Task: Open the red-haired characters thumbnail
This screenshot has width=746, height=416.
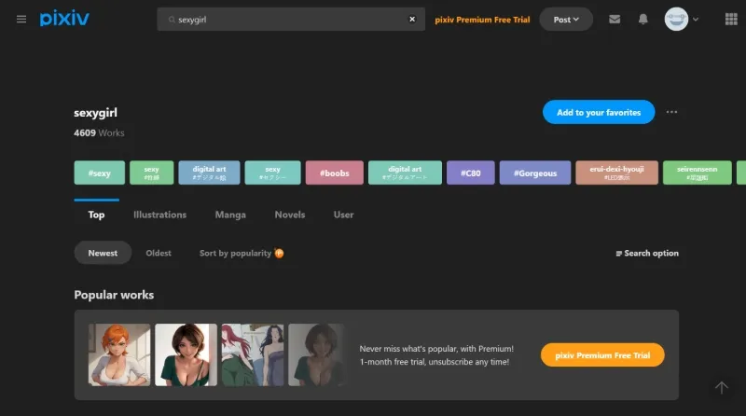Action: [253, 354]
